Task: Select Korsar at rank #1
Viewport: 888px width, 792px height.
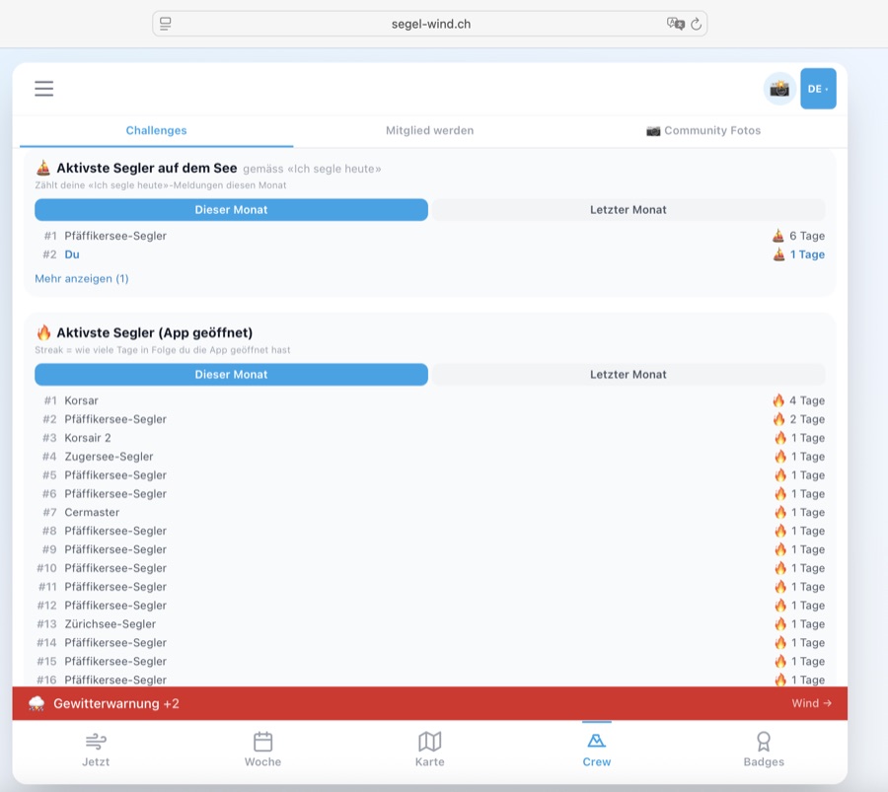Action: click(x=81, y=400)
